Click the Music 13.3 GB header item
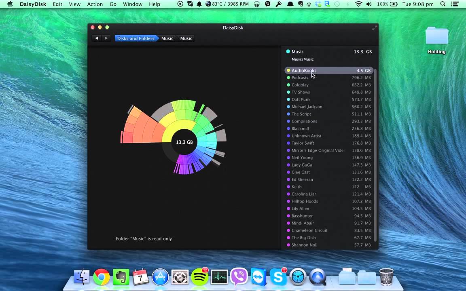The height and width of the screenshot is (291, 466). point(329,52)
